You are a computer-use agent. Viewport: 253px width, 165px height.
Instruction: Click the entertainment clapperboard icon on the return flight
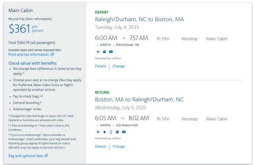coord(117,132)
